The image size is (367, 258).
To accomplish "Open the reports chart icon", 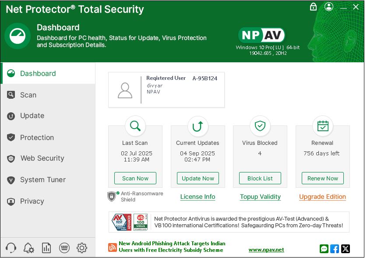I will coord(46,248).
